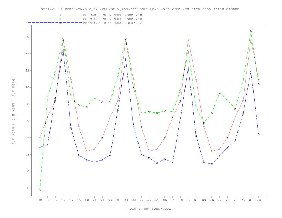Click blue triangle marker at hour 75
The image size is (282, 218).
pyautogui.click(x=235, y=141)
